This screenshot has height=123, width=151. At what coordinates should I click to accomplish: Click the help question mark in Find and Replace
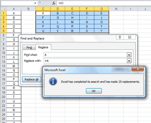pyautogui.click(x=120, y=37)
